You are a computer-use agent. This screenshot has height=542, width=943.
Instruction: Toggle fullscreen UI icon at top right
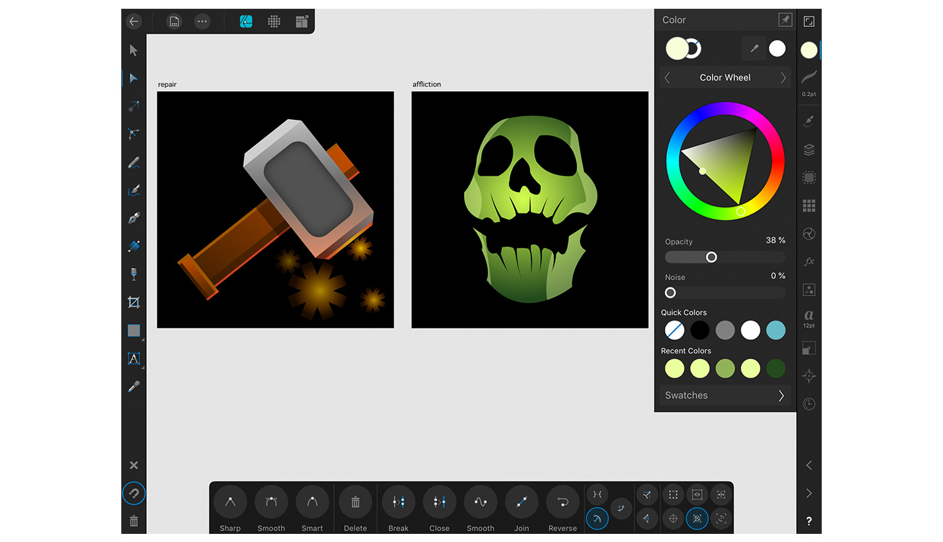point(809,22)
